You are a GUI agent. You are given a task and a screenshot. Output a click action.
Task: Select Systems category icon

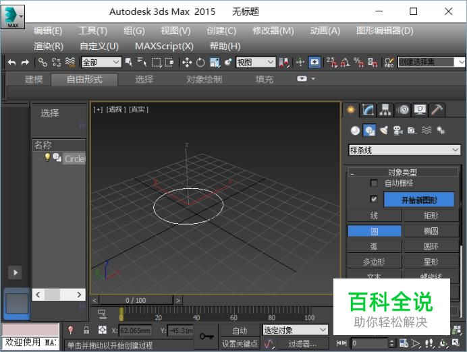coord(441,130)
